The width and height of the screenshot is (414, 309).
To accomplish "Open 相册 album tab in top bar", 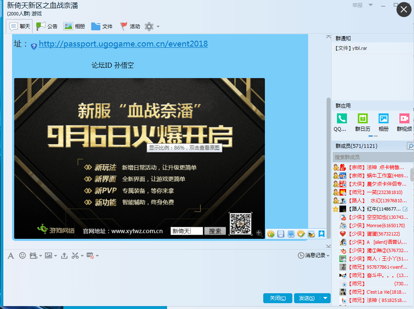I will point(74,26).
